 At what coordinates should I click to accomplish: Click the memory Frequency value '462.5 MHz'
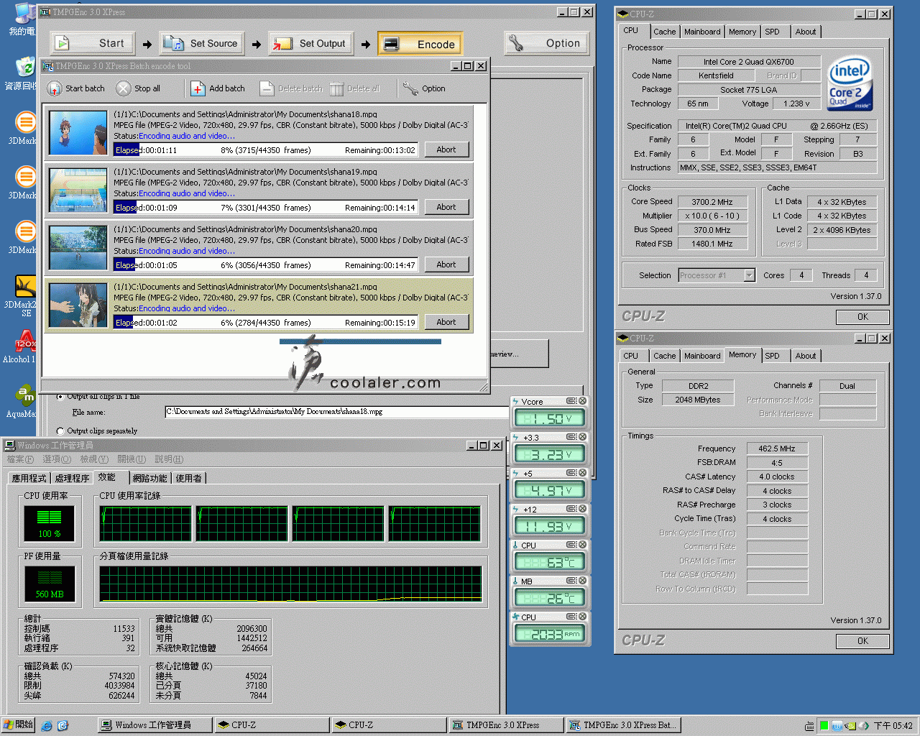coord(776,448)
